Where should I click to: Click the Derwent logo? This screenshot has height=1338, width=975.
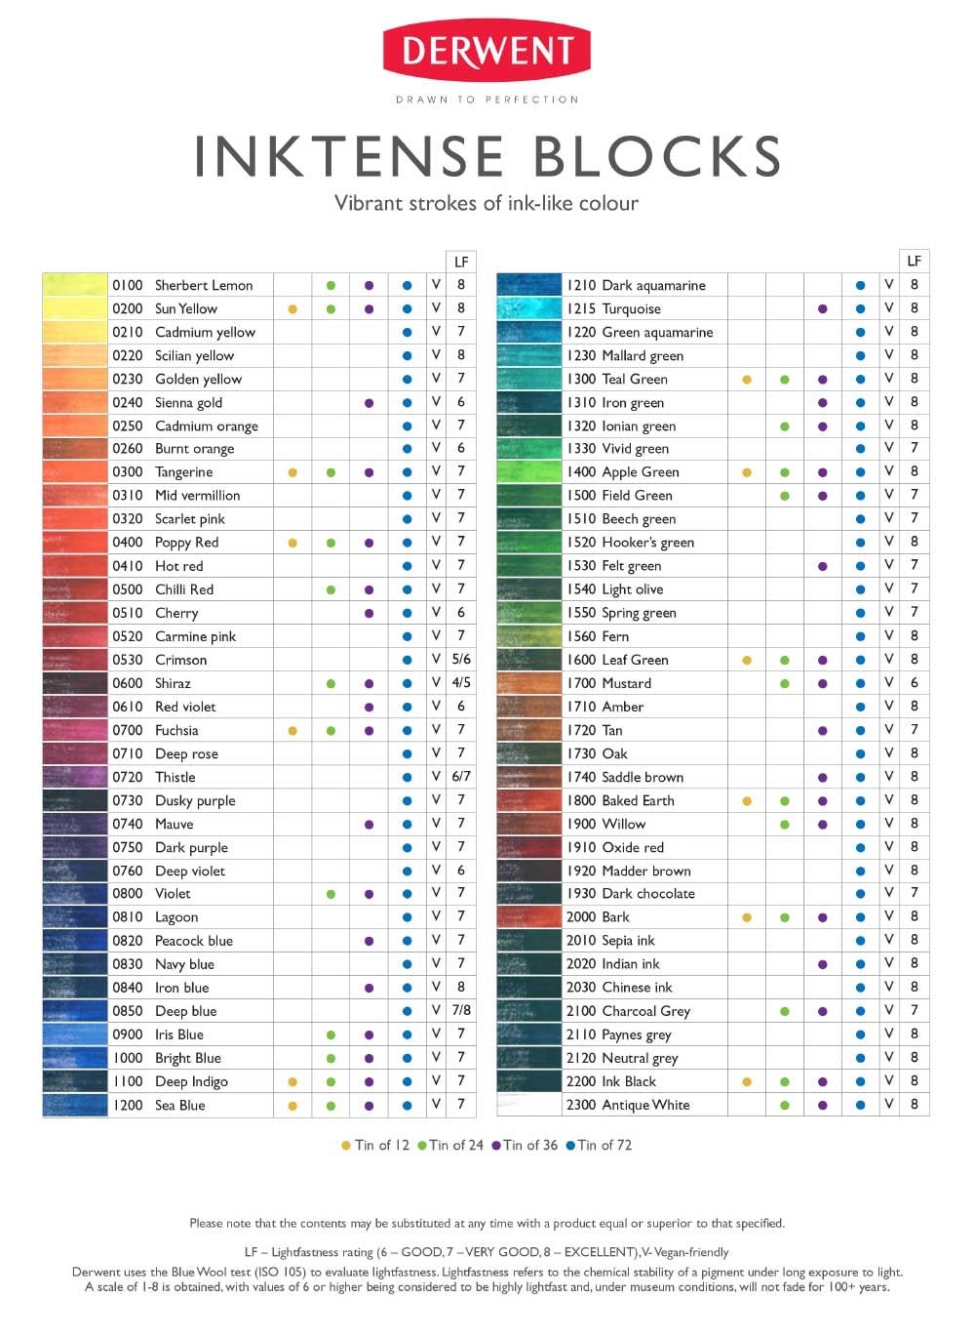point(487,50)
